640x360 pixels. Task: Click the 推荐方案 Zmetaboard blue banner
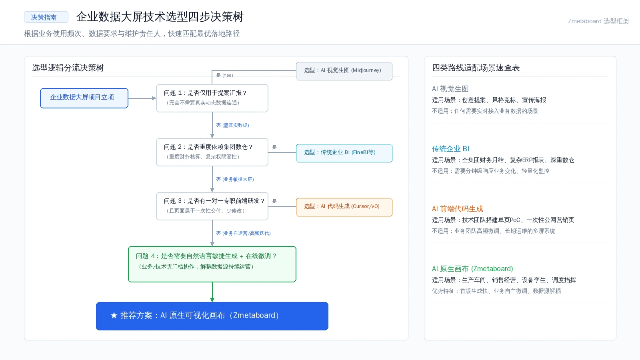point(212,316)
